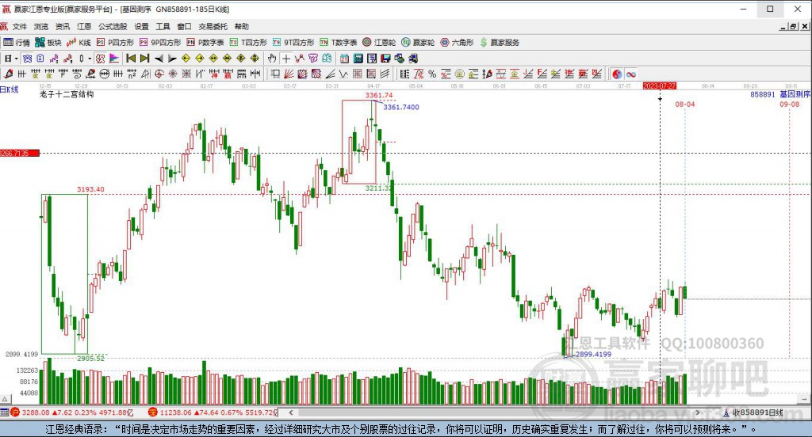
Task: Select the red pencil drawing tool
Action: pos(8,74)
